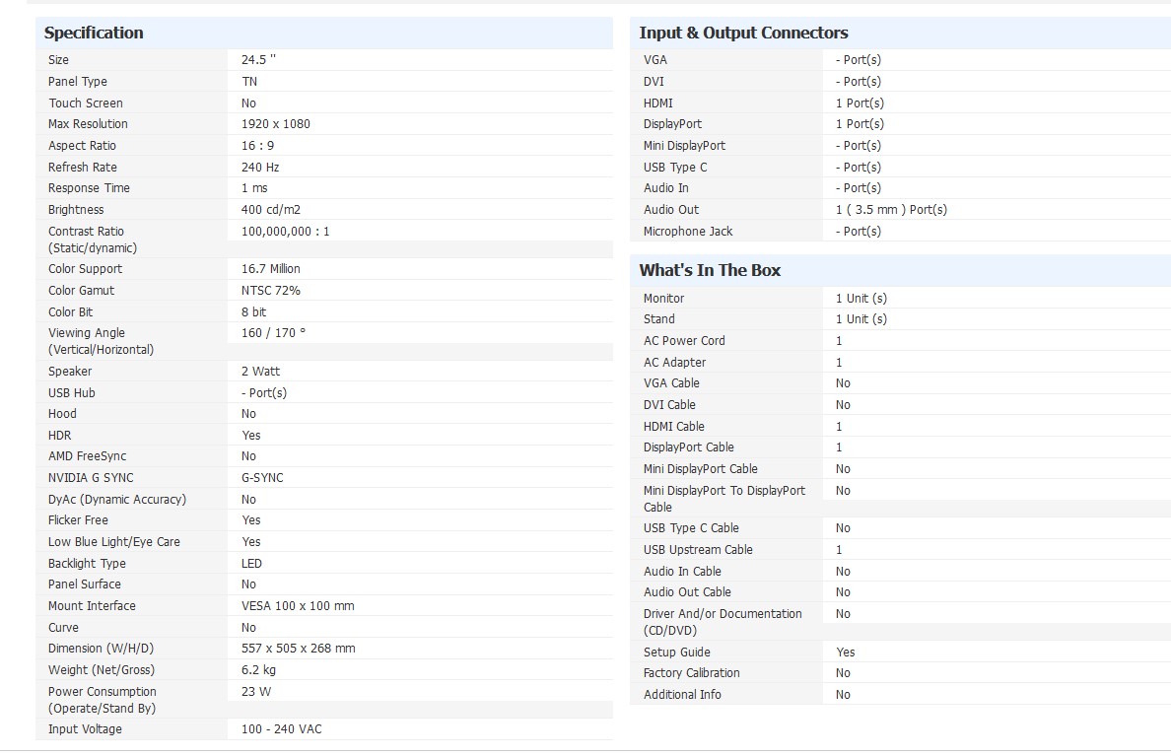The width and height of the screenshot is (1171, 756).
Task: Click the USB Upstream Cable label
Action: (x=698, y=550)
